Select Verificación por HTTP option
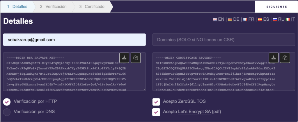This screenshot has width=298, height=122. pos(7,102)
